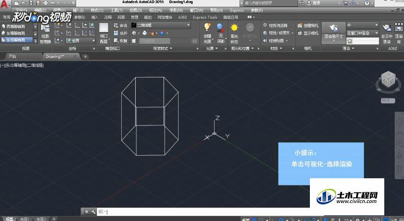
Task: Click the new drawing tab plus button
Action: (x=85, y=56)
